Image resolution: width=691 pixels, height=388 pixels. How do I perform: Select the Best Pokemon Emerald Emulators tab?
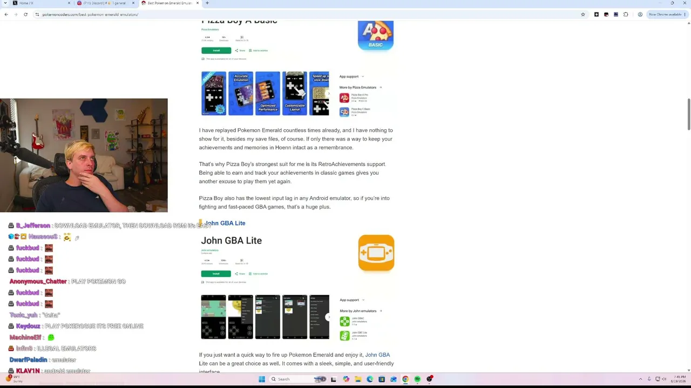click(x=169, y=3)
